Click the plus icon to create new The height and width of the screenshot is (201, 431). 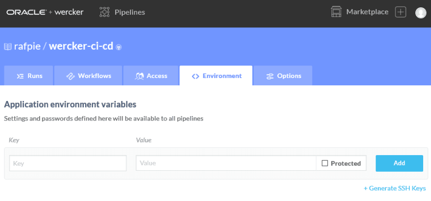coord(401,12)
